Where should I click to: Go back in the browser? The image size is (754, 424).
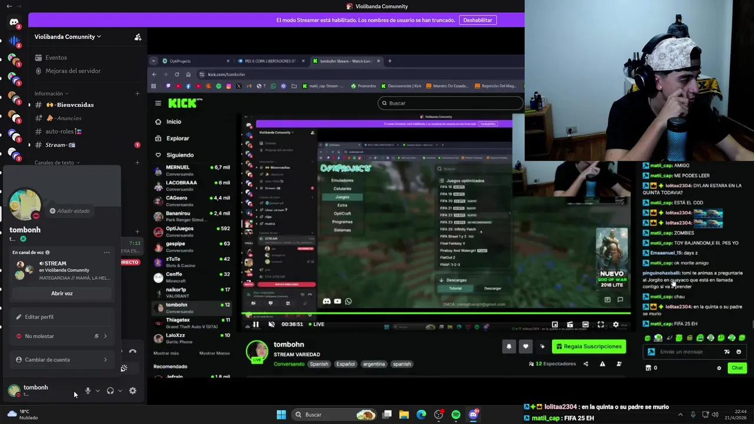(x=154, y=74)
